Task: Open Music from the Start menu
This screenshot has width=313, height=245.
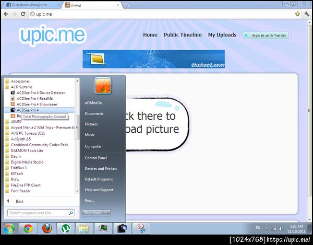Action: [89, 135]
